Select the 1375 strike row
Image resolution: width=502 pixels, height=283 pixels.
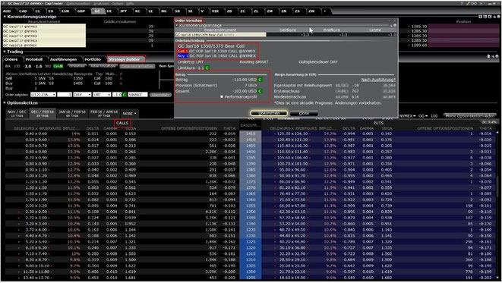(x=251, y=181)
